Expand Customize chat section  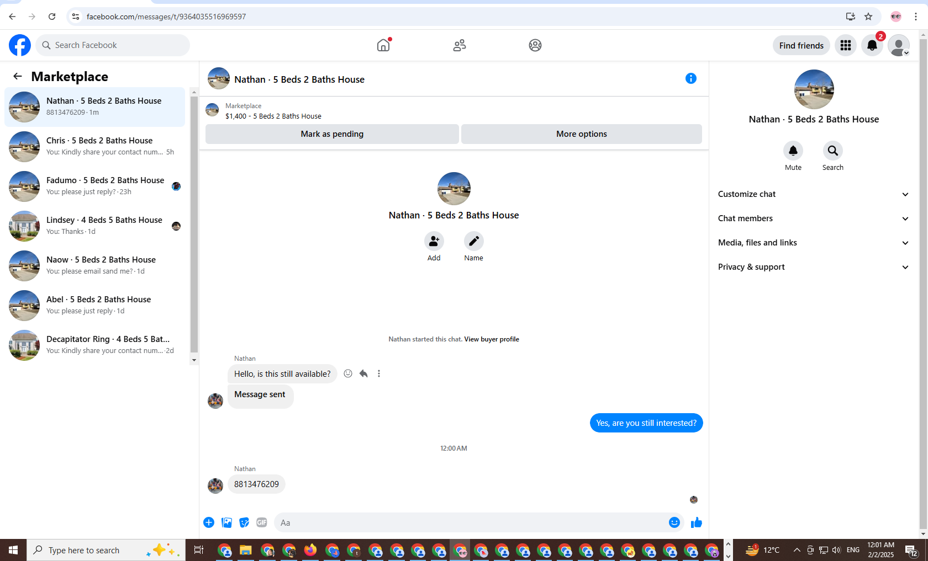click(813, 194)
